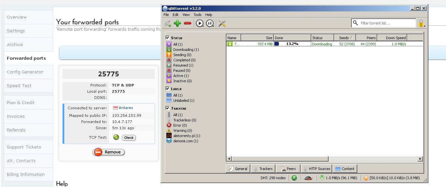Switch to the Content tab
This screenshot has width=446, height=187.
[x=345, y=169]
